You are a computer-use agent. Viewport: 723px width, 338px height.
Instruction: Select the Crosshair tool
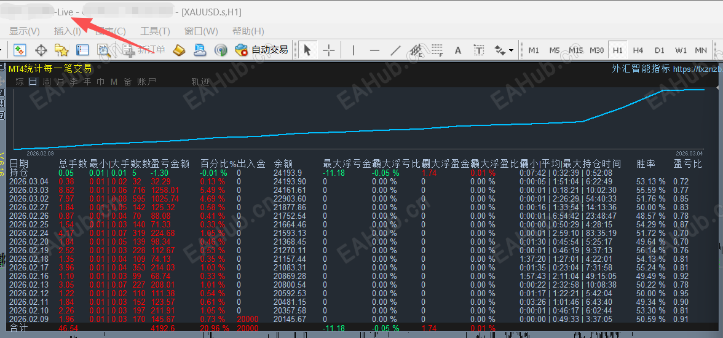pos(328,50)
